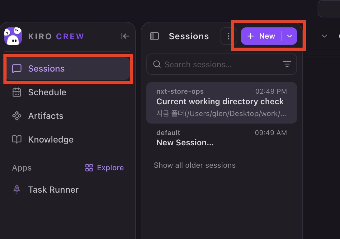Click the Schedule calendar icon
Screen dimensions: 340x239
pos(17,92)
